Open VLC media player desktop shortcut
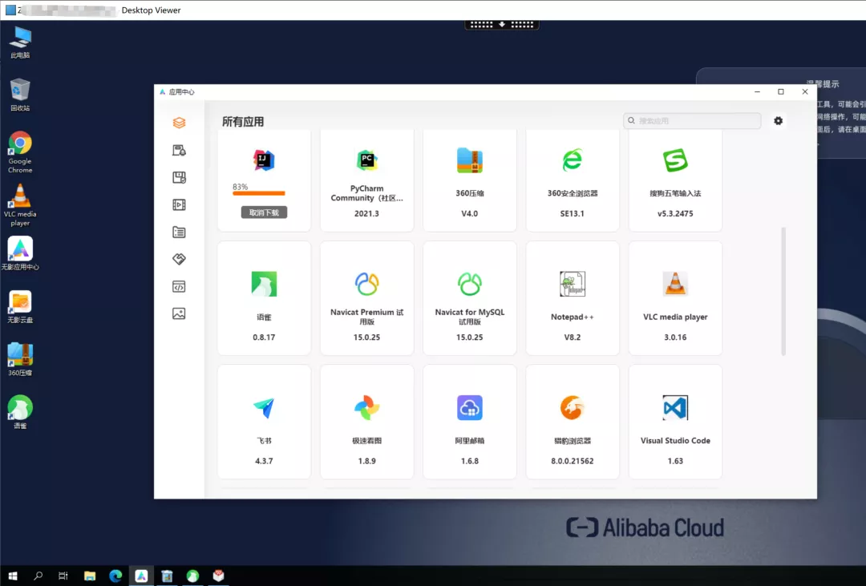Image resolution: width=866 pixels, height=586 pixels. click(x=20, y=205)
